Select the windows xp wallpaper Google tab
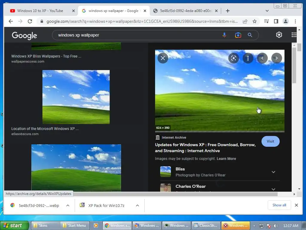This screenshot has width=306, height=230. (x=113, y=11)
